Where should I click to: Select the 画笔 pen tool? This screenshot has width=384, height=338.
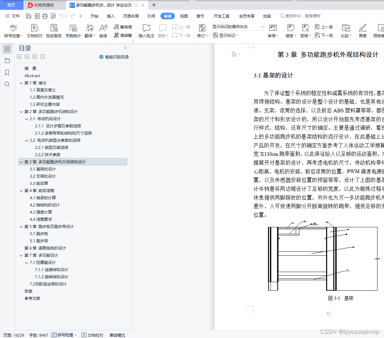click(363, 31)
